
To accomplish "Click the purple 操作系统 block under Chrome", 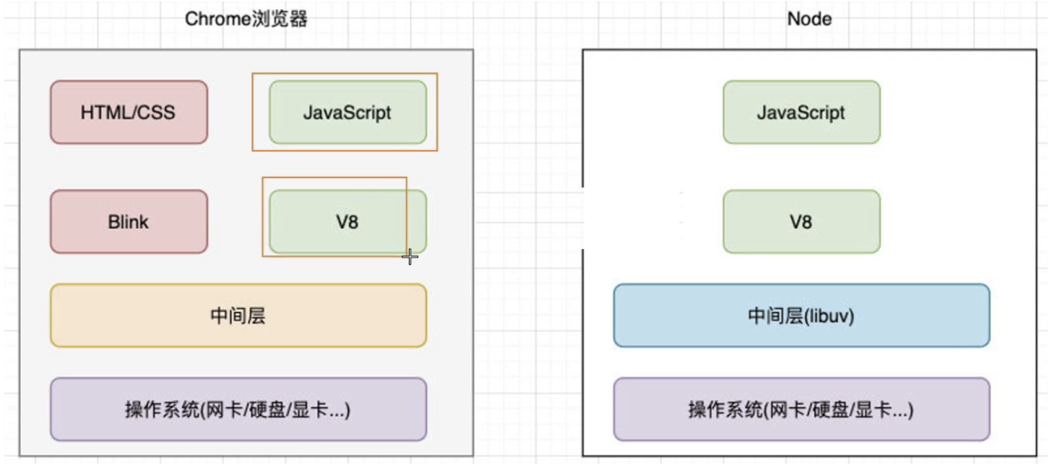I will coord(238,410).
